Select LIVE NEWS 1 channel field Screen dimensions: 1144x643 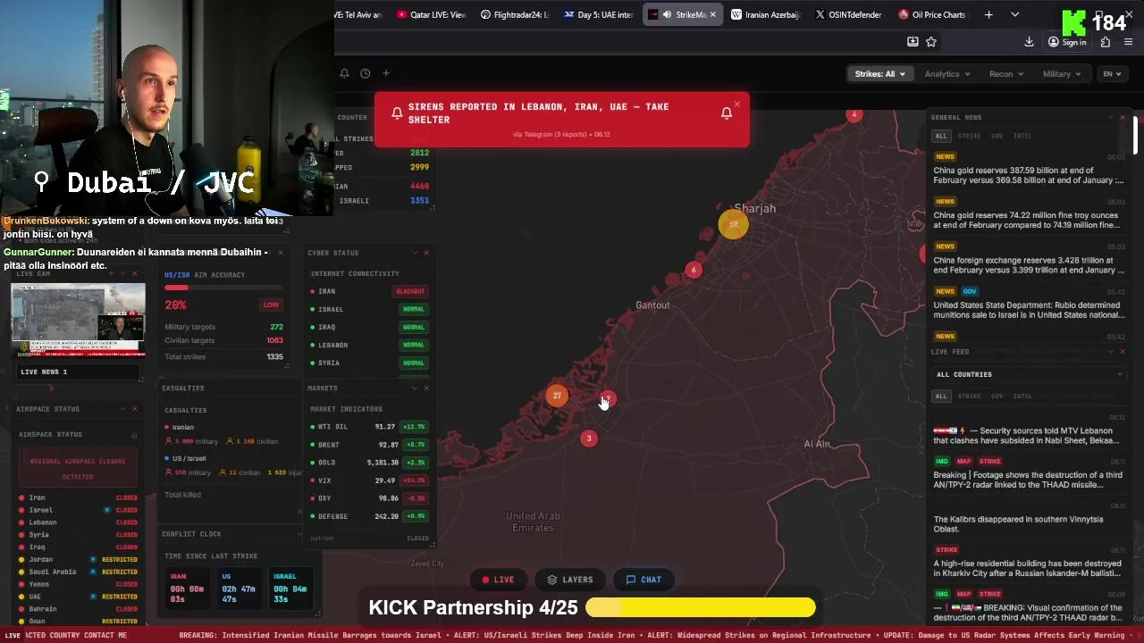[78, 372]
